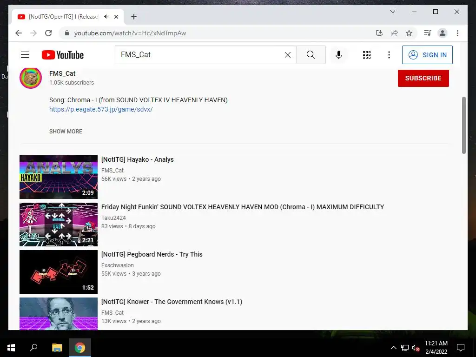Open the YouTube apps grid
This screenshot has height=357, width=476.
click(367, 55)
